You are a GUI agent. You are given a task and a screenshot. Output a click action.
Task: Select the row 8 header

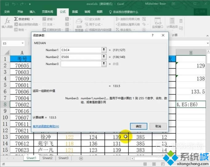5,104
